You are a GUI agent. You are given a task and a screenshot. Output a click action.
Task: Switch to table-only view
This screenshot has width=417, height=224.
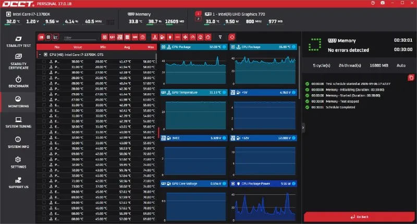click(48, 37)
